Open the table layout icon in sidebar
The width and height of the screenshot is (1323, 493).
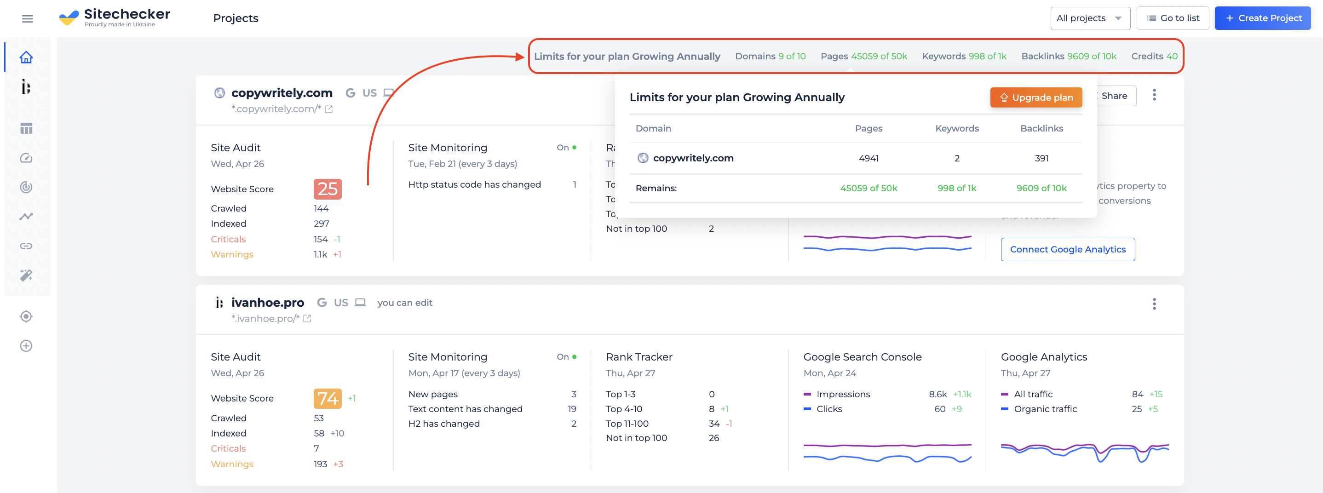26,128
